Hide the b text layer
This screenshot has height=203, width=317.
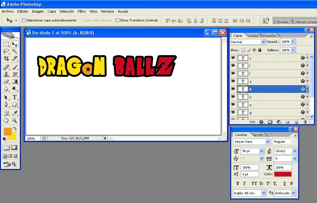pos(233,89)
